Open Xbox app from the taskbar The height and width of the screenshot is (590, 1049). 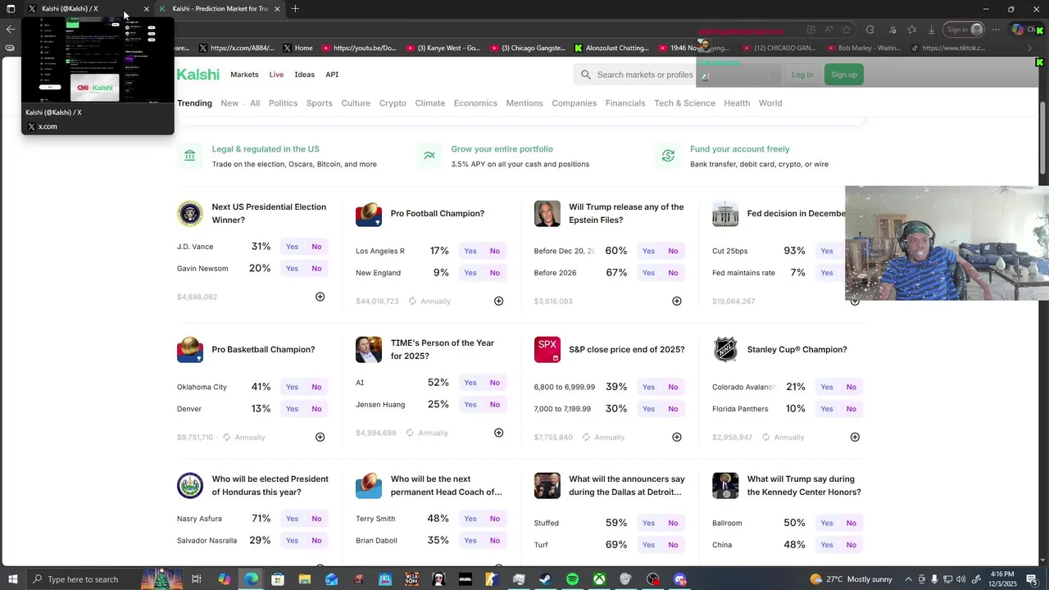(599, 579)
